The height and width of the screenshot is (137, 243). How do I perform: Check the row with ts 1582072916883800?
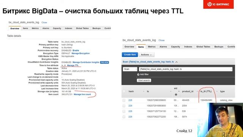click(x=124, y=106)
